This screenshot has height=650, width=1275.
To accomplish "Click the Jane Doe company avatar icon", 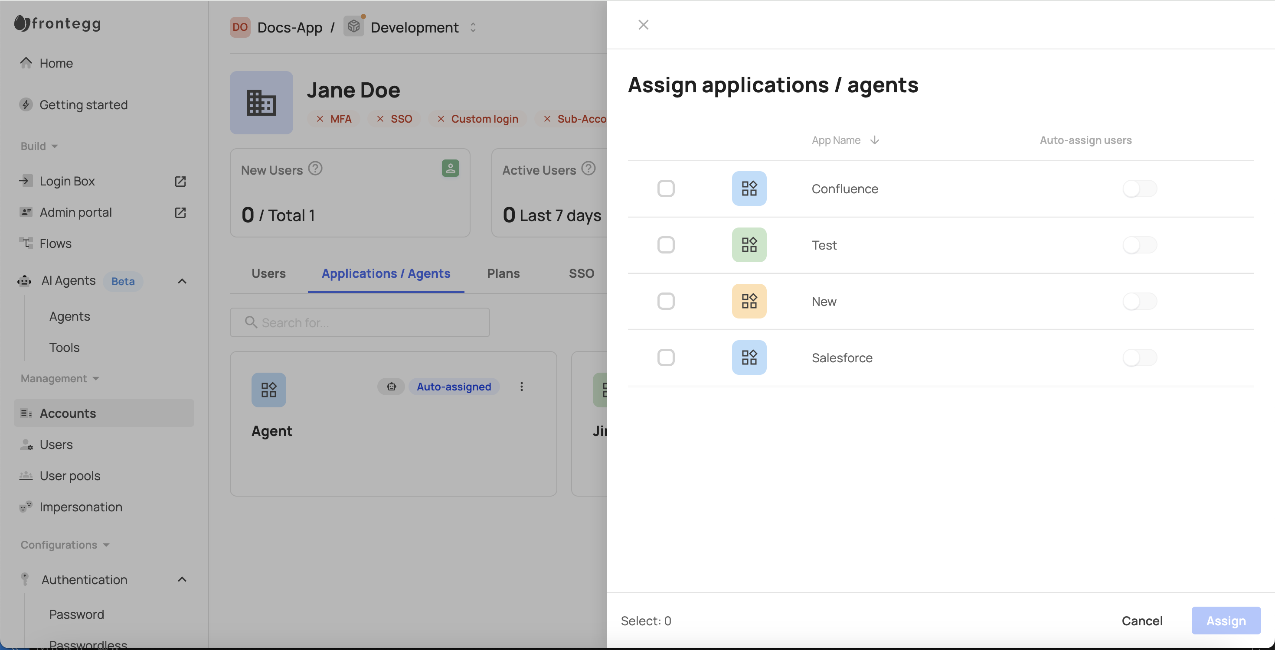I will (x=262, y=102).
